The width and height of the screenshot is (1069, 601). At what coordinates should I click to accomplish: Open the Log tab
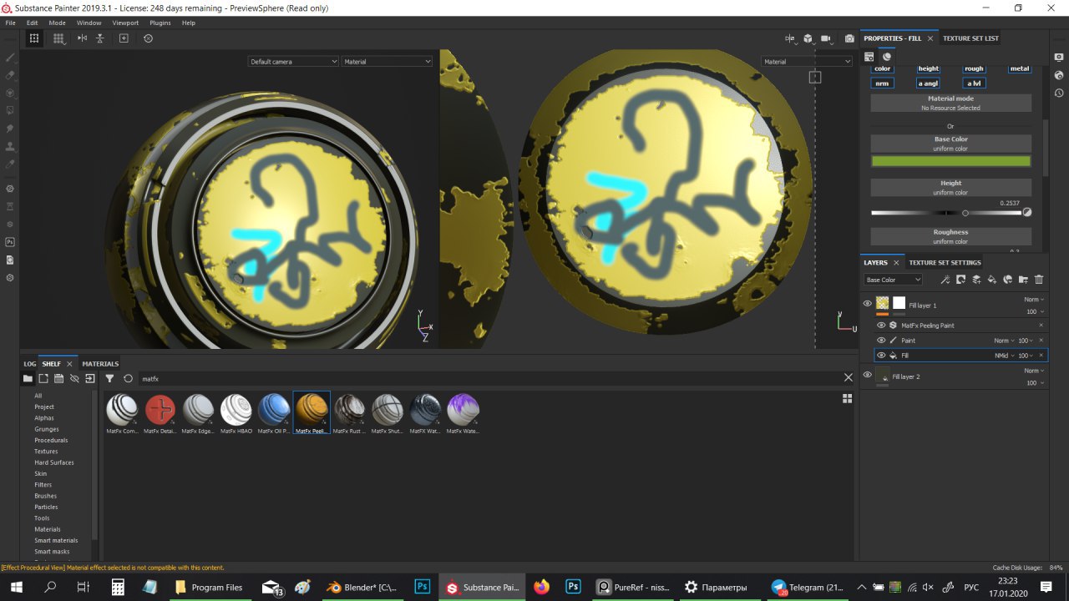29,364
